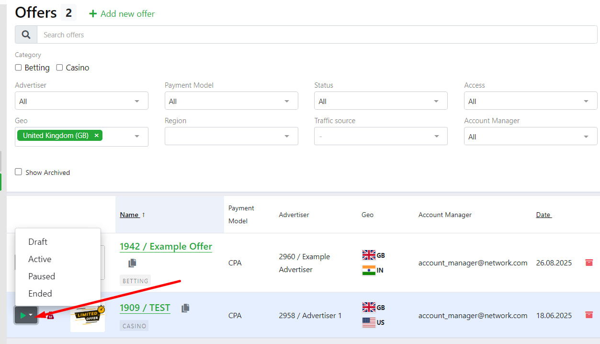Toggle the green play status dropdown button

click(x=26, y=315)
